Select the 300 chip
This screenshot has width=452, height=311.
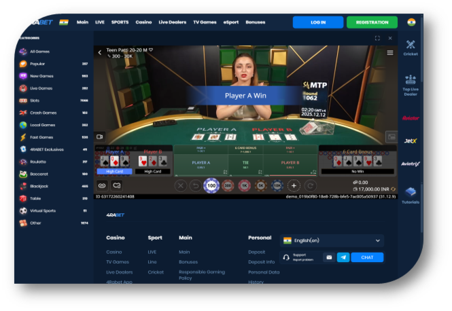[228, 186]
